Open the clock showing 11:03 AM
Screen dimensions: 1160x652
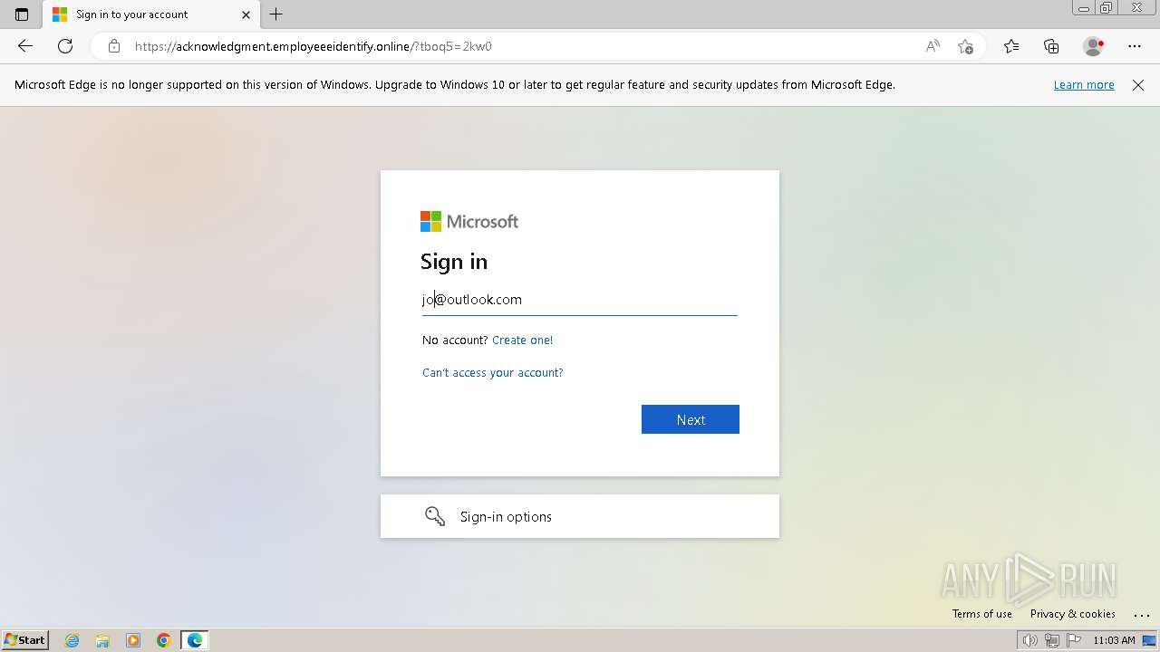coord(1114,640)
